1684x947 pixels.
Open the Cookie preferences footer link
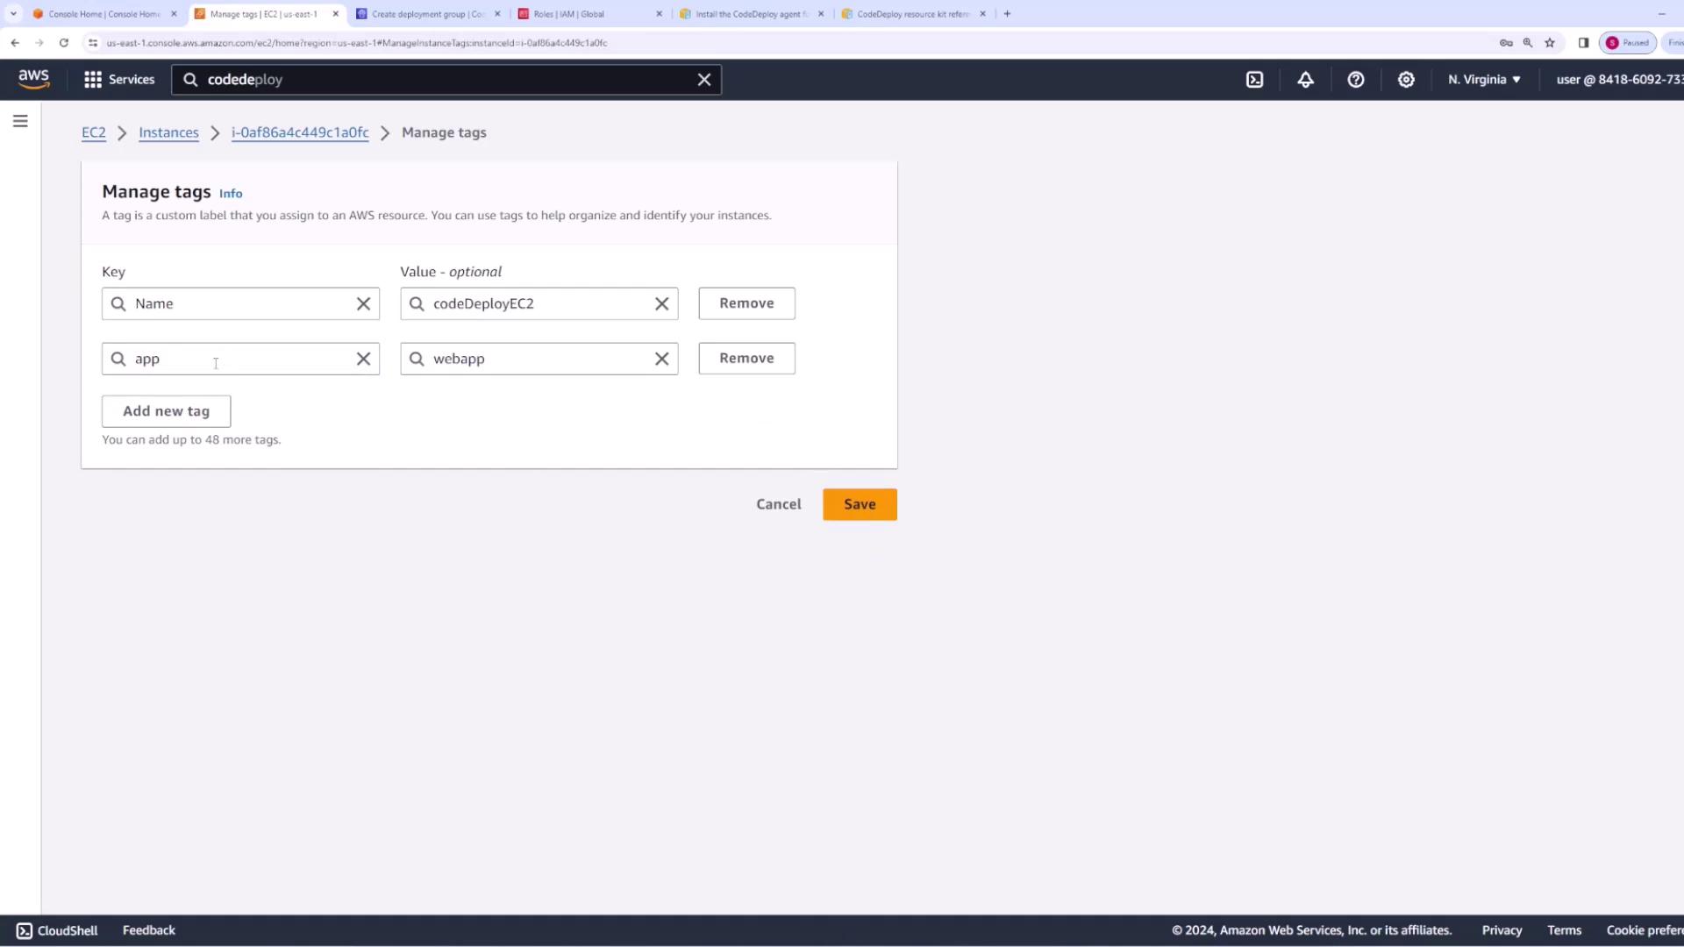pyautogui.click(x=1645, y=930)
